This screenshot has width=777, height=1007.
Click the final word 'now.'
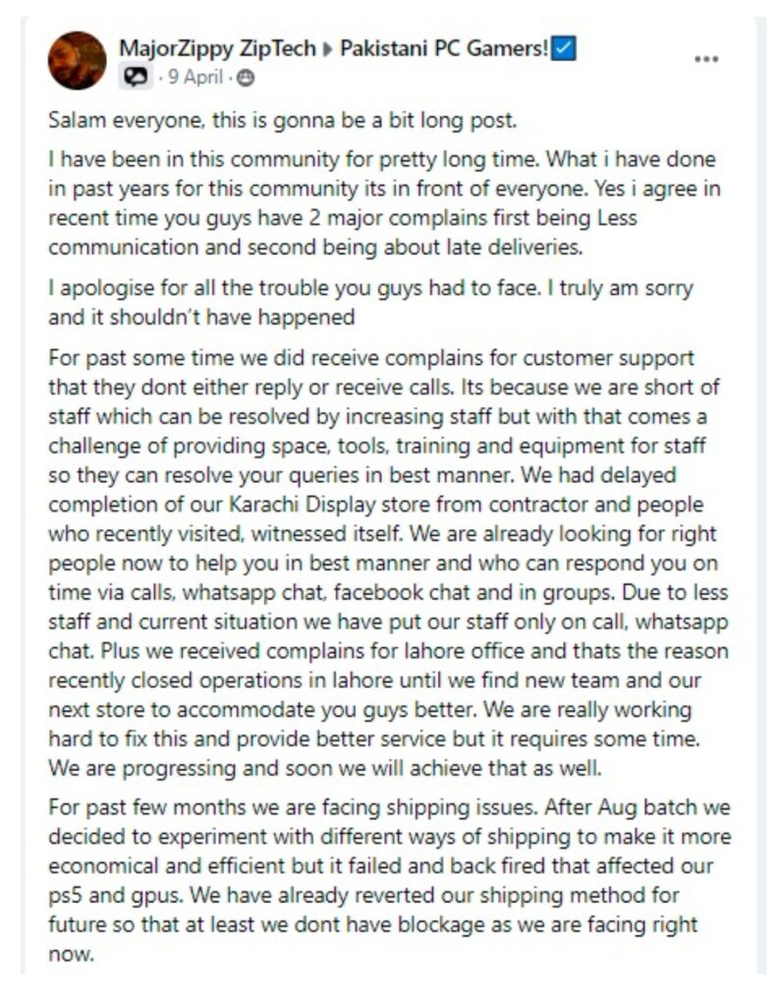pos(72,954)
